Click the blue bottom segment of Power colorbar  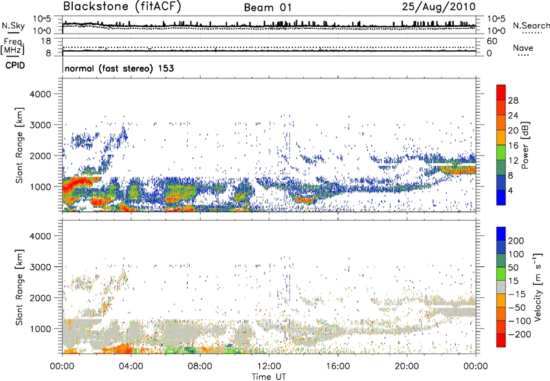(x=501, y=197)
